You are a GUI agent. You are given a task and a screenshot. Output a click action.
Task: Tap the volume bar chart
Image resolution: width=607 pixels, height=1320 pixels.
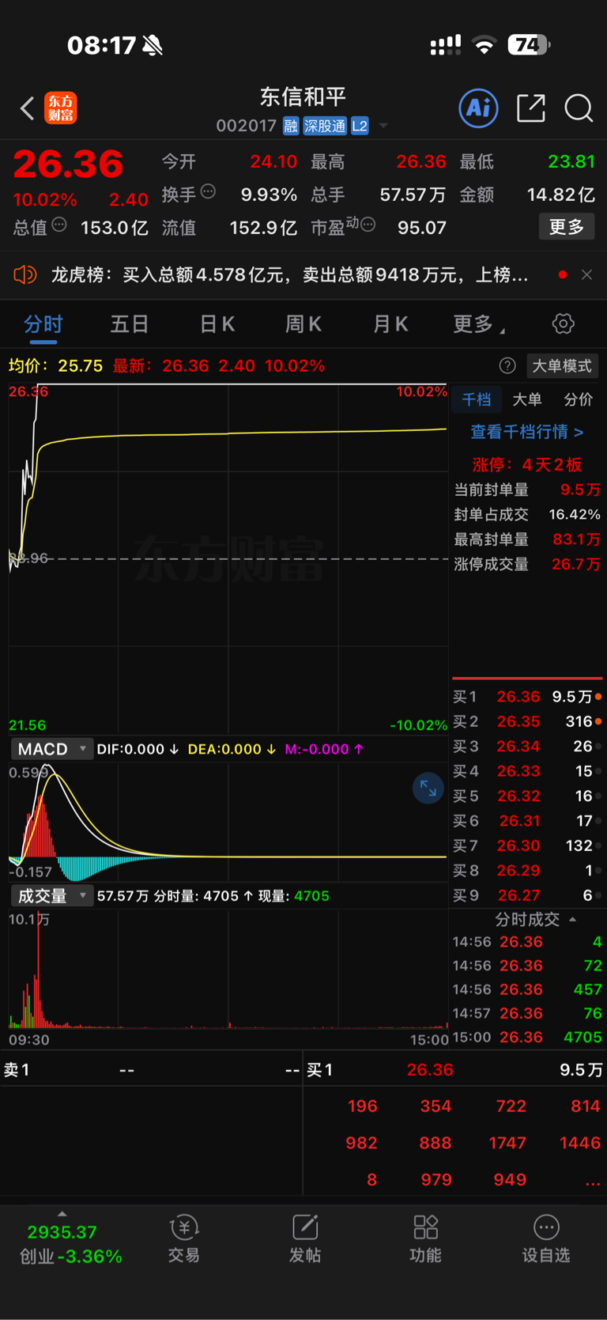coord(228,969)
